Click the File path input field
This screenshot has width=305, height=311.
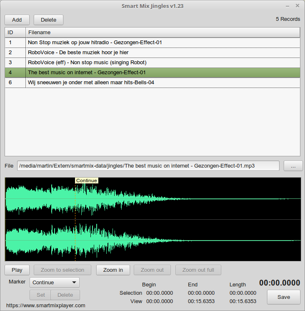(x=148, y=166)
